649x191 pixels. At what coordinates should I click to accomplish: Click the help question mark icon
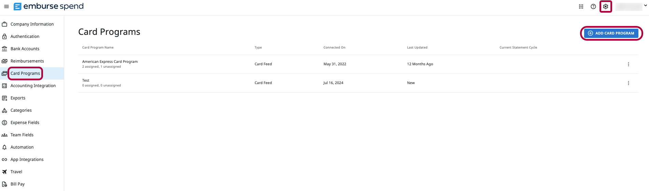click(593, 6)
